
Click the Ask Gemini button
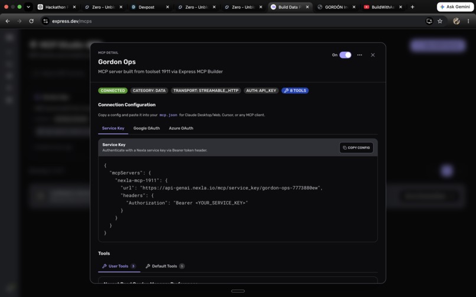pyautogui.click(x=455, y=6)
